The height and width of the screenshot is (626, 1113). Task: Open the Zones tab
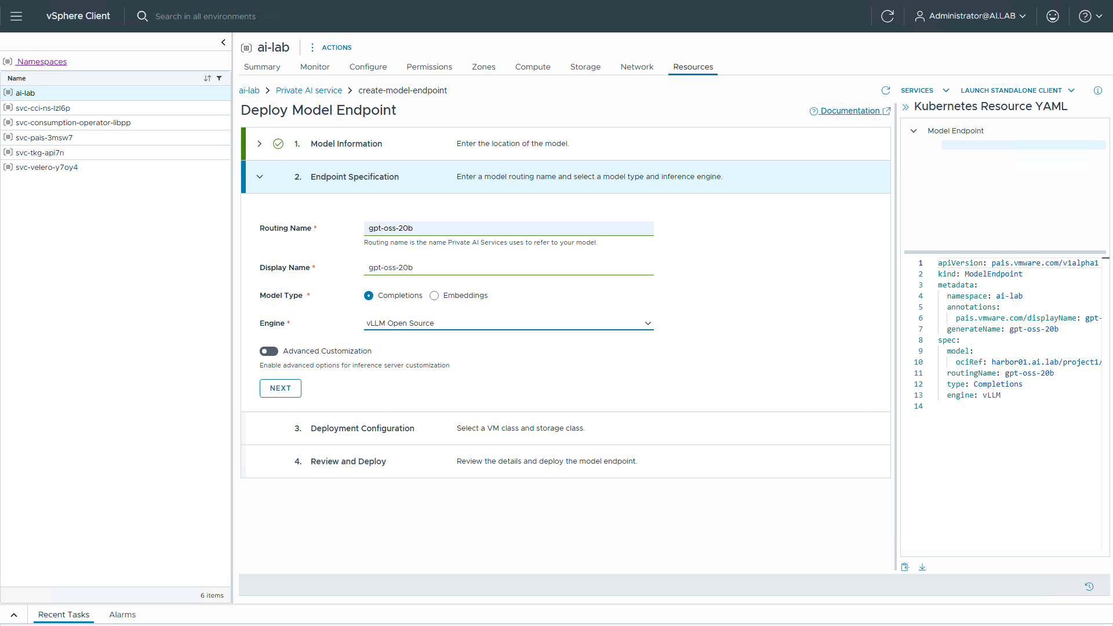click(x=483, y=67)
